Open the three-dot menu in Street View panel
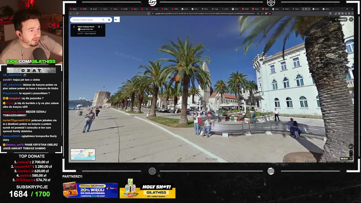The image size is (361, 203). (102, 27)
